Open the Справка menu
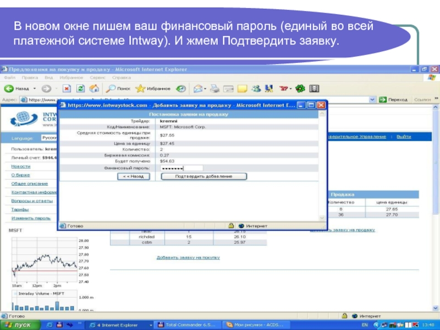This screenshot has width=440, height=330. point(121,78)
